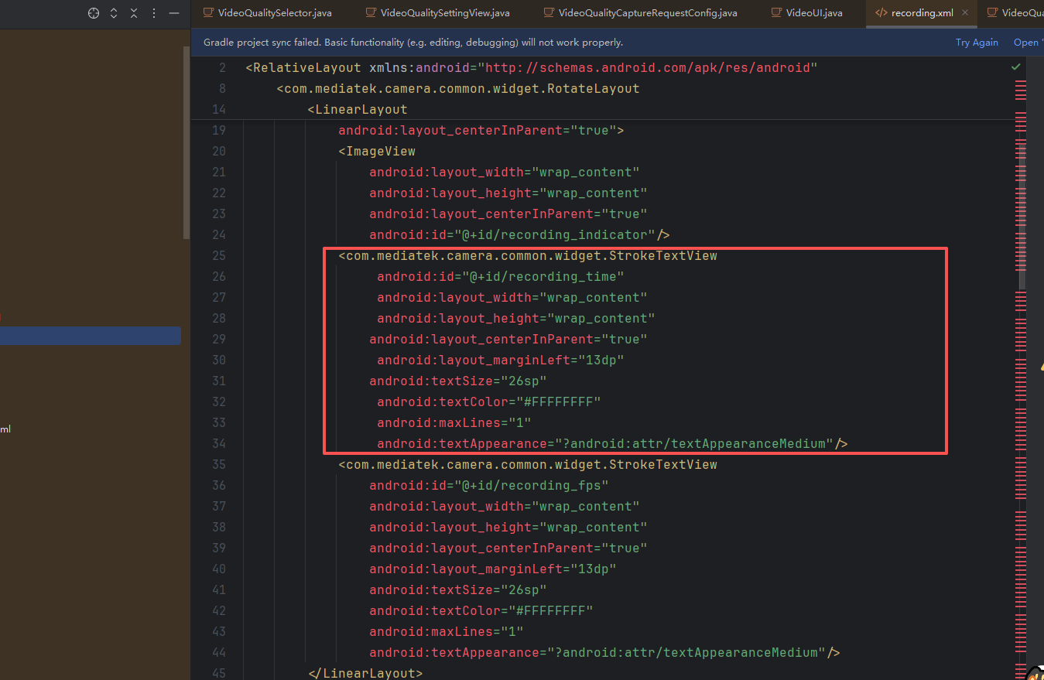Click textColor "#FFFFFFFF" on line 32
The width and height of the screenshot is (1044, 680).
[x=489, y=402]
